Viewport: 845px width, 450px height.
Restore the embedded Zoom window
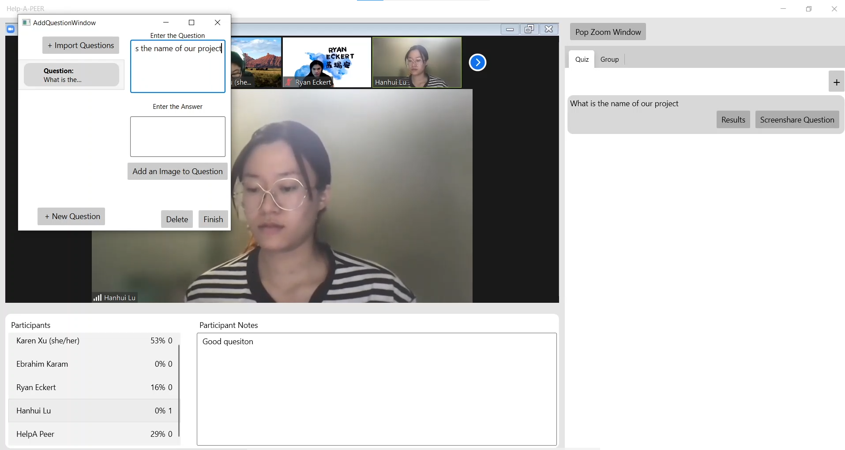[529, 29]
